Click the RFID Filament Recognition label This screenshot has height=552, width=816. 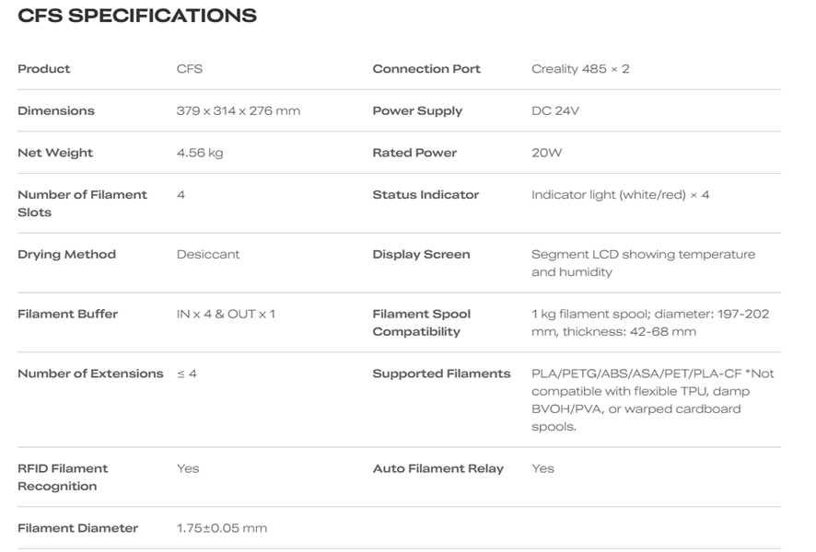click(x=63, y=477)
